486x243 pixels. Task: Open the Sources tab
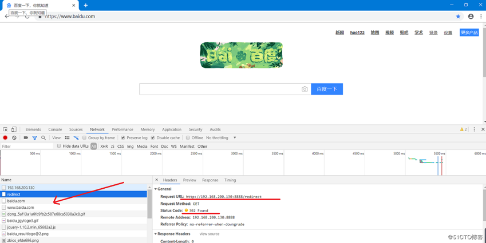click(76, 129)
